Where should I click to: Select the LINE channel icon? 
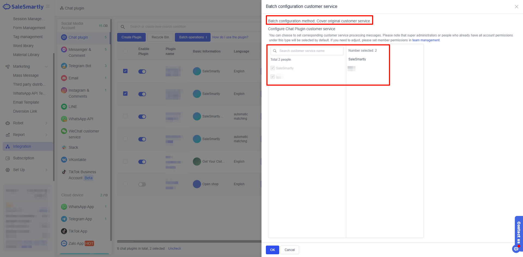[x=64, y=107]
